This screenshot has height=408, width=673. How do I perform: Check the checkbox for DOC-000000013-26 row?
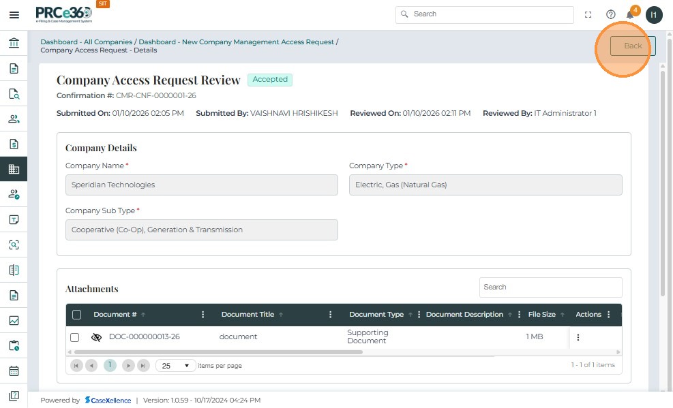(75, 337)
